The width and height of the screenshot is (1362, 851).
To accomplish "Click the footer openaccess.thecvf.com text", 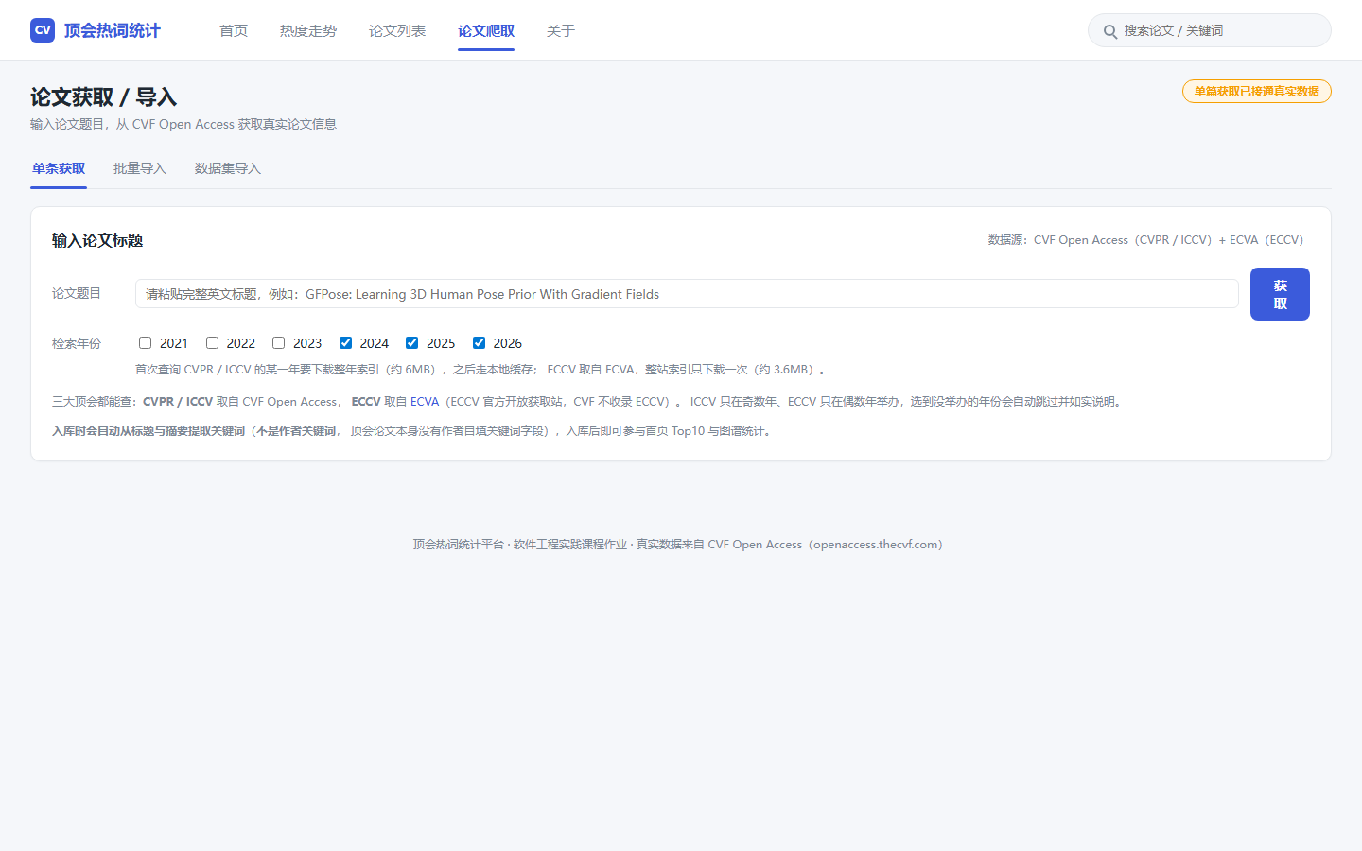I will (877, 545).
